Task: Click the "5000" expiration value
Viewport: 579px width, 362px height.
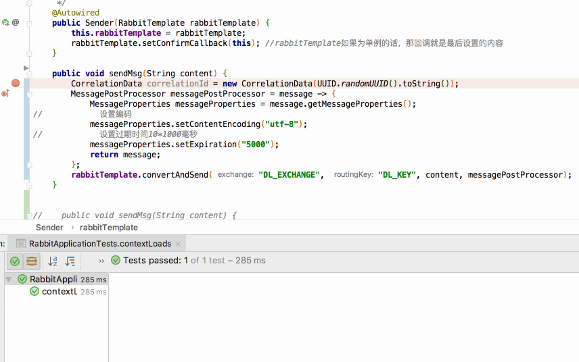Action: coord(256,145)
